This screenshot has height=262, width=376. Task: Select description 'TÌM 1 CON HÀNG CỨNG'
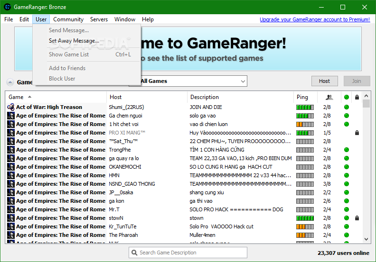click(x=217, y=150)
